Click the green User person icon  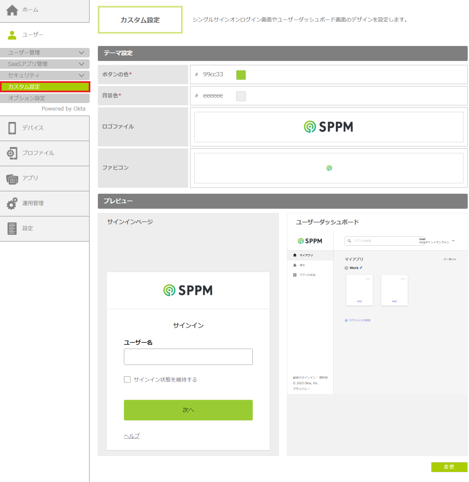click(12, 35)
